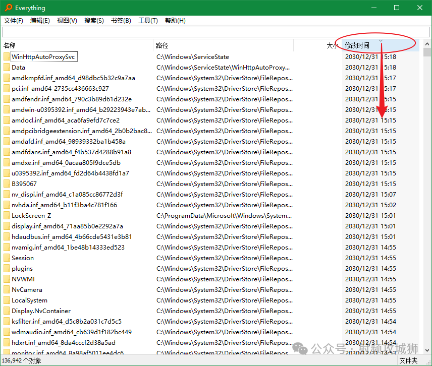Image resolution: width=432 pixels, height=366 pixels.
Task: Click the Everything app icon in title bar
Action: click(x=9, y=8)
